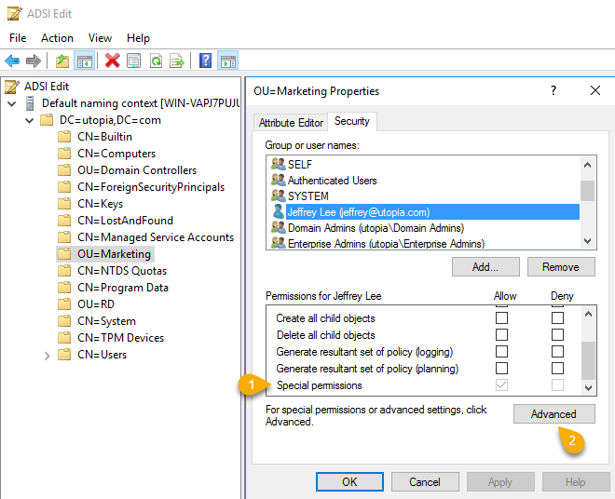The width and height of the screenshot is (615, 499).
Task: Open the Action menu
Action: coord(57,38)
